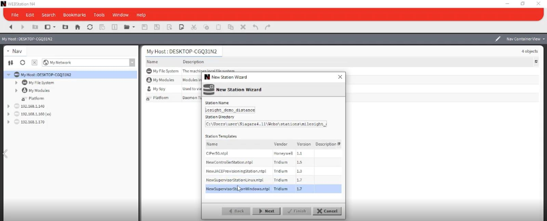Screen dimensions: 547x221
Task: Expand My File System in Nav tree
Action: [x=16, y=83]
